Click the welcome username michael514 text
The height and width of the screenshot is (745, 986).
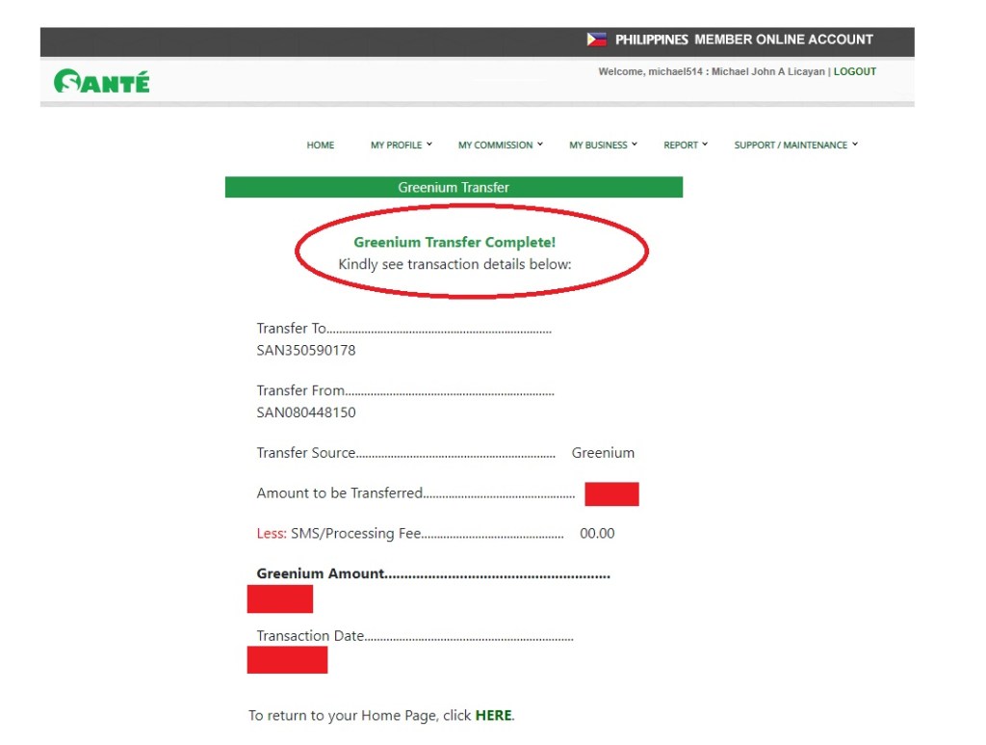(677, 71)
